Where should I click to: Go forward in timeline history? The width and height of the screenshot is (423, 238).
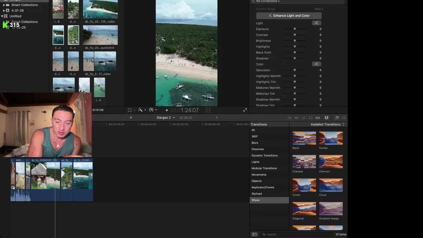(x=217, y=118)
